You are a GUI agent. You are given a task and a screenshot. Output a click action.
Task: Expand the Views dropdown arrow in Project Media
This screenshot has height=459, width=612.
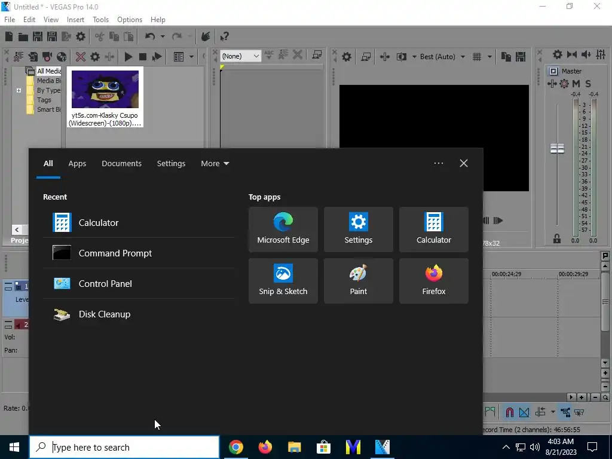click(191, 57)
